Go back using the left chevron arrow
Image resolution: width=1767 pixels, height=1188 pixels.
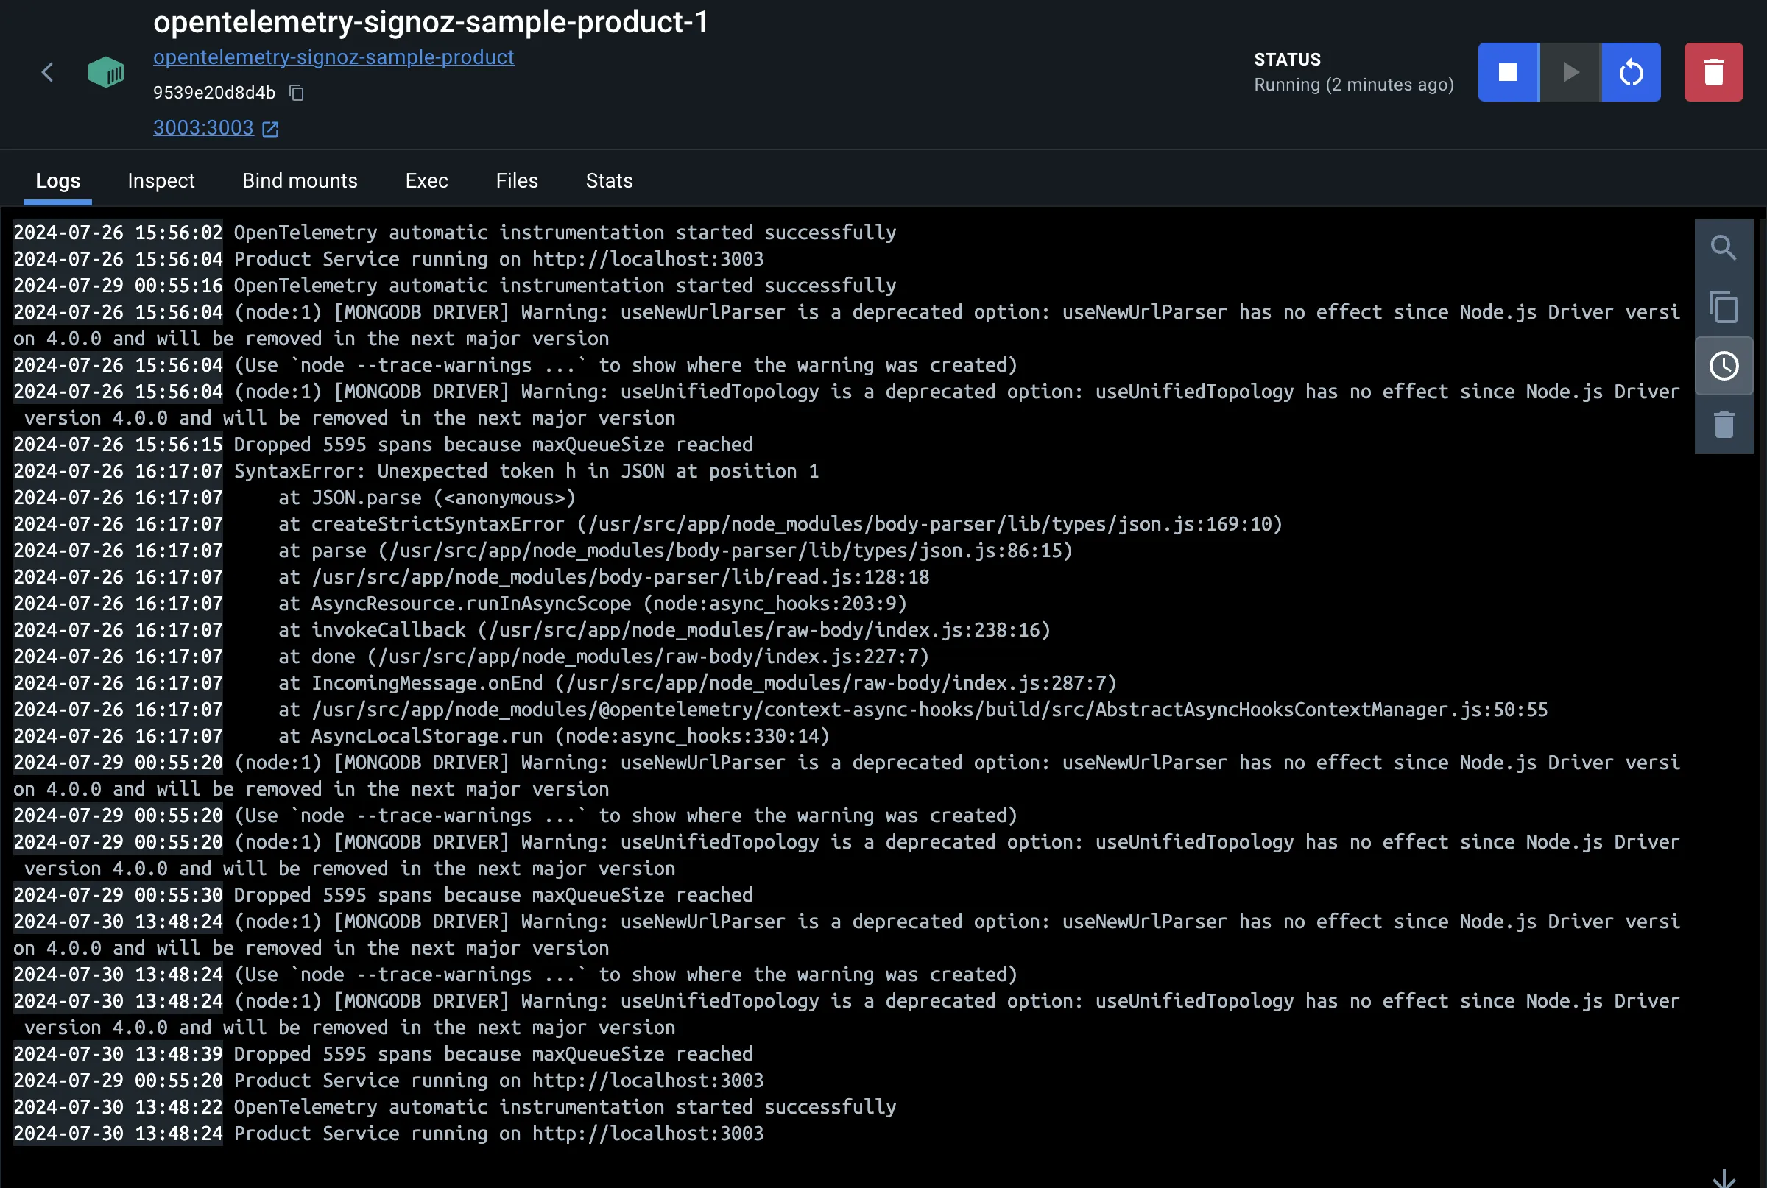(x=47, y=73)
